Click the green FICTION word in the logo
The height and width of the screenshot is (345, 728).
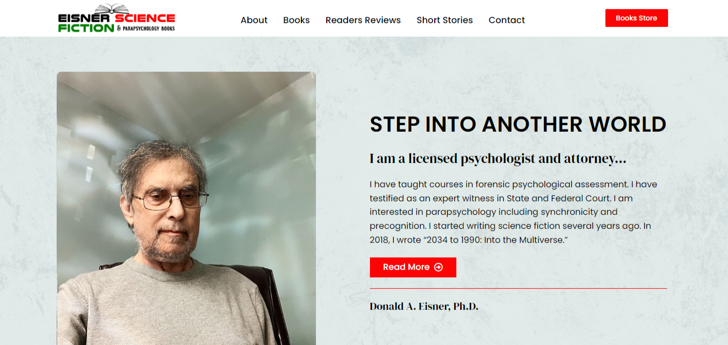point(86,28)
